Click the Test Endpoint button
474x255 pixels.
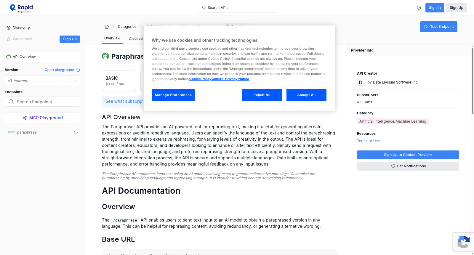[x=439, y=27]
